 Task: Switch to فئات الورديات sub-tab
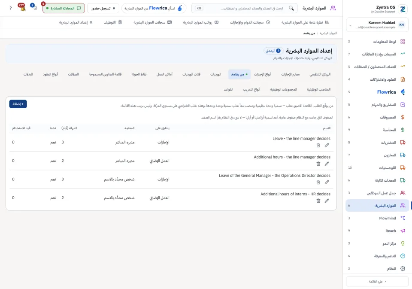(x=191, y=74)
